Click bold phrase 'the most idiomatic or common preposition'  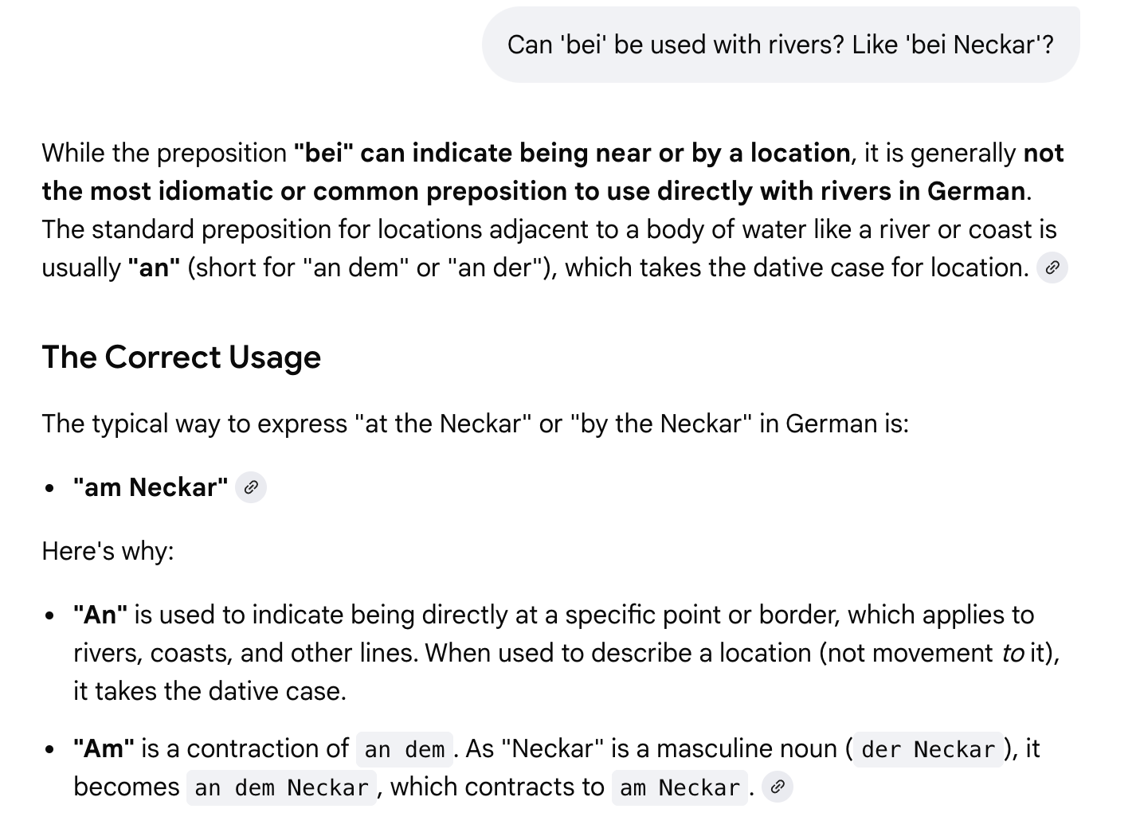pos(295,191)
